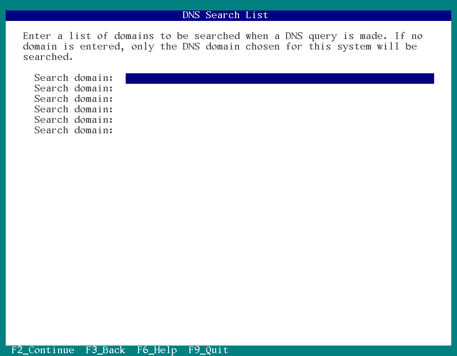Quit the installer via F9_Quit
Image resolution: width=457 pixels, height=356 pixels.
pos(209,350)
